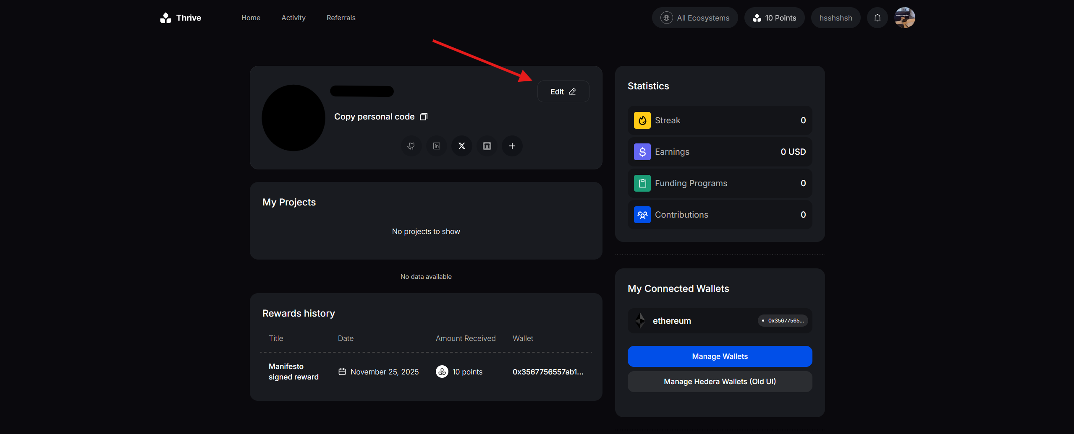Click the copy icon beside personal code
Screen dimensions: 1074x434
point(424,117)
